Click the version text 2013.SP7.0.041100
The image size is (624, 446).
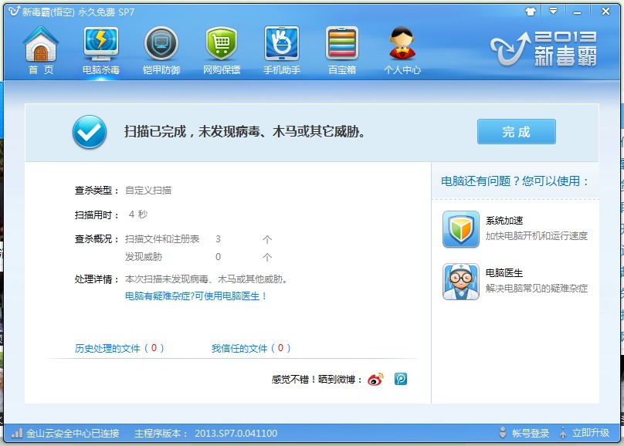(236, 434)
